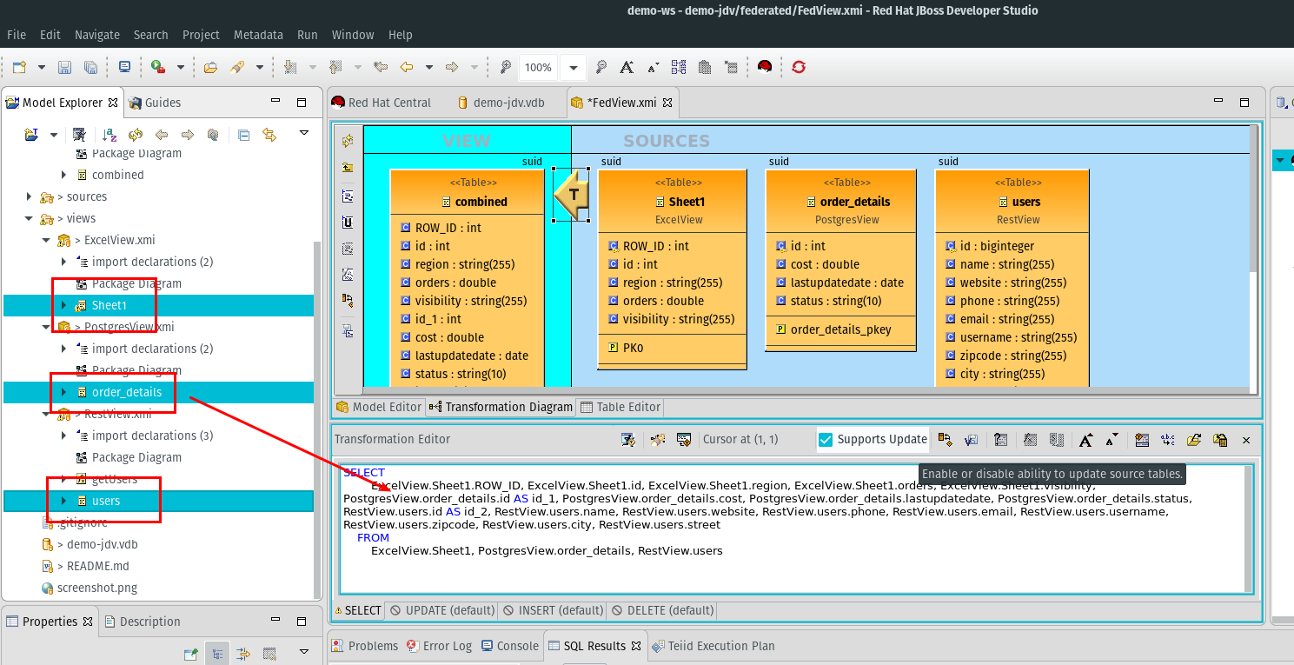The image size is (1294, 665).
Task: Increase diagram font size in main toolbar
Action: point(627,67)
